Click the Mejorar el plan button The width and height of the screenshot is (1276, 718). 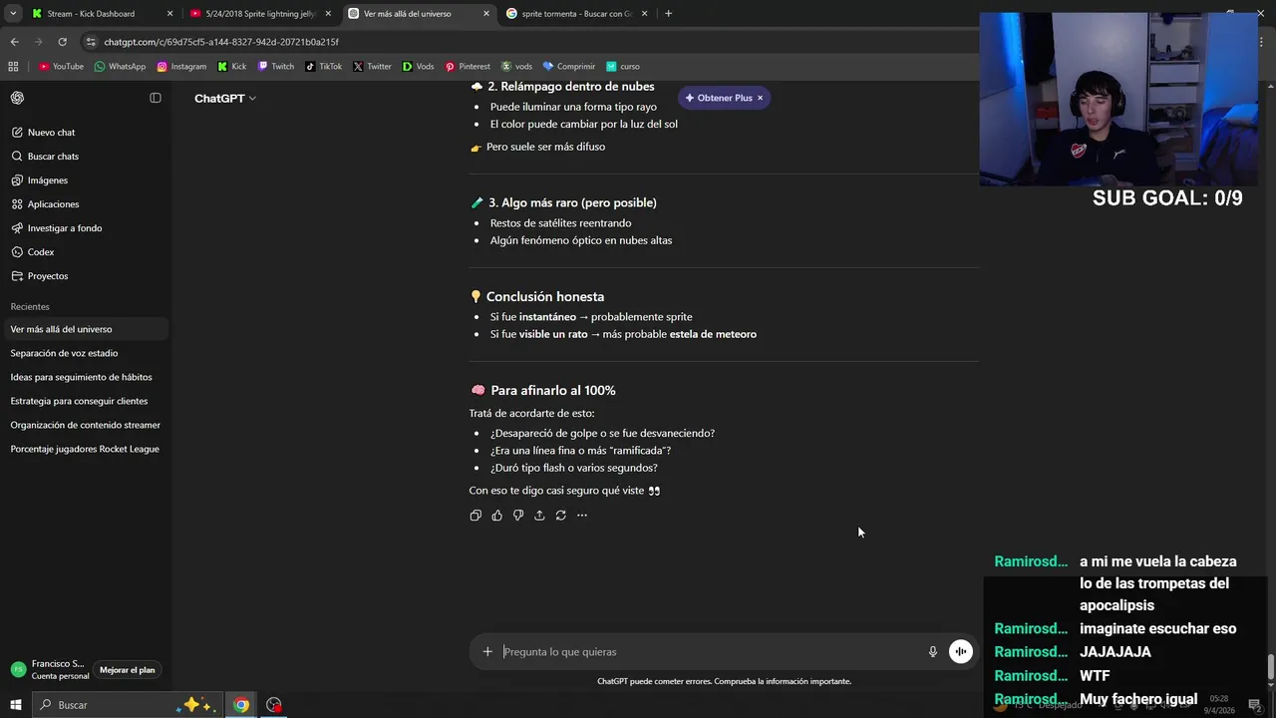[128, 670]
